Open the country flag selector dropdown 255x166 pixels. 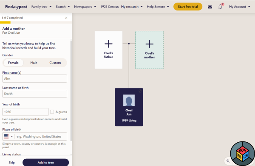tap(8, 136)
